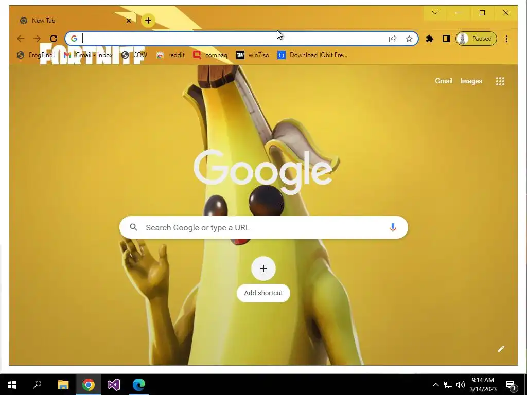The image size is (527, 395).
Task: Start voice search with microphone
Action: pyautogui.click(x=393, y=227)
